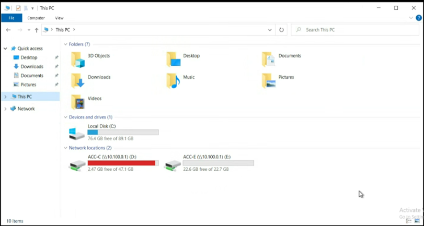424x226 pixels.
Task: Collapse the Devices and drives group
Action: click(x=65, y=117)
